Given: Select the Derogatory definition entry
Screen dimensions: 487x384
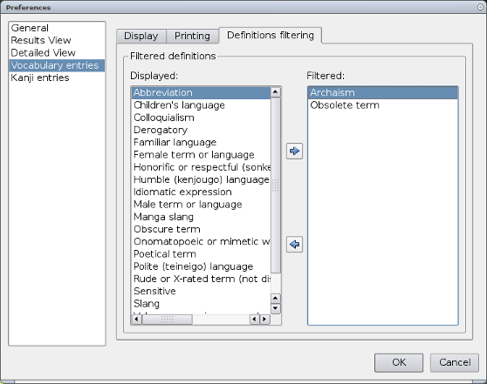Looking at the screenshot, I should [201, 130].
